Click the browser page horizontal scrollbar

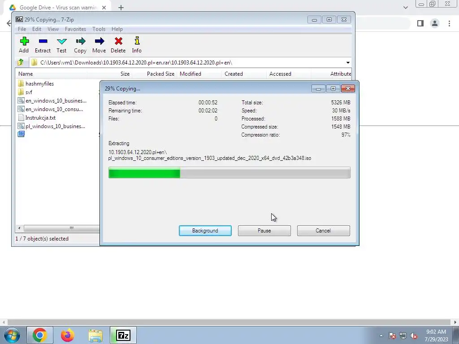pos(229,322)
